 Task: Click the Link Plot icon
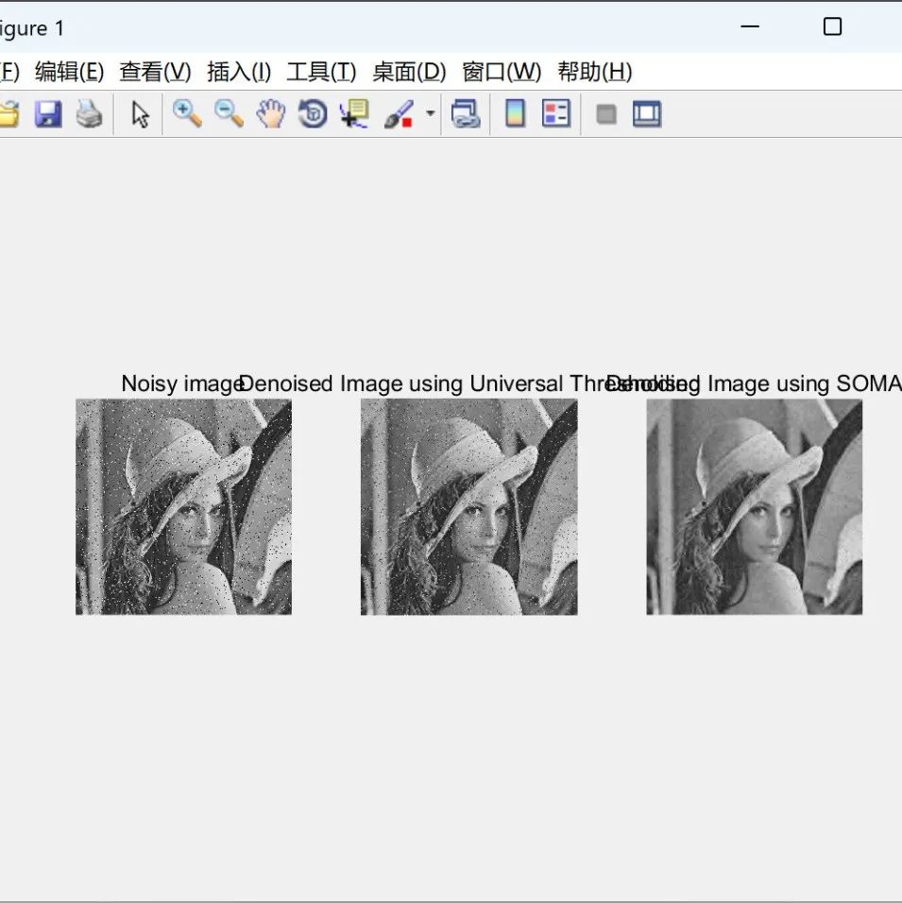466,113
